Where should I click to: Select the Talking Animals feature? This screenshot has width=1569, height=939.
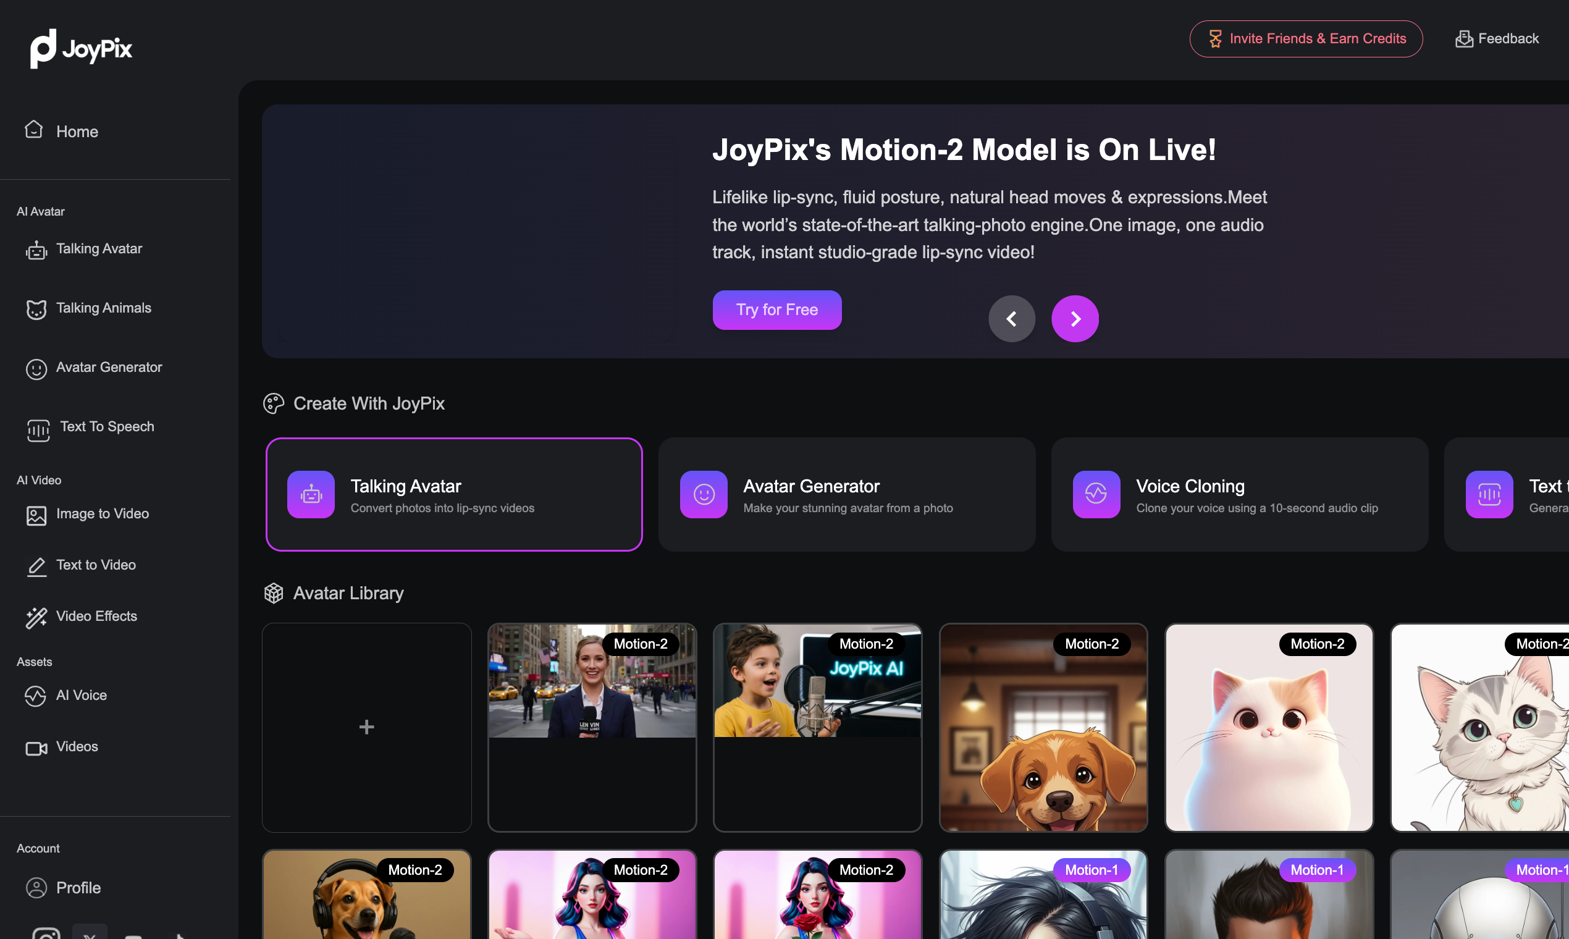(103, 308)
